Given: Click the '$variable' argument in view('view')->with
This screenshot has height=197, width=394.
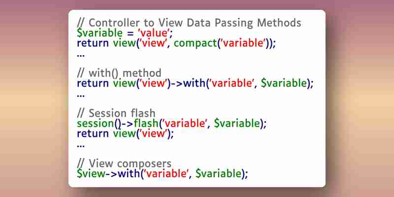Looking at the screenshot, I should (x=284, y=83).
